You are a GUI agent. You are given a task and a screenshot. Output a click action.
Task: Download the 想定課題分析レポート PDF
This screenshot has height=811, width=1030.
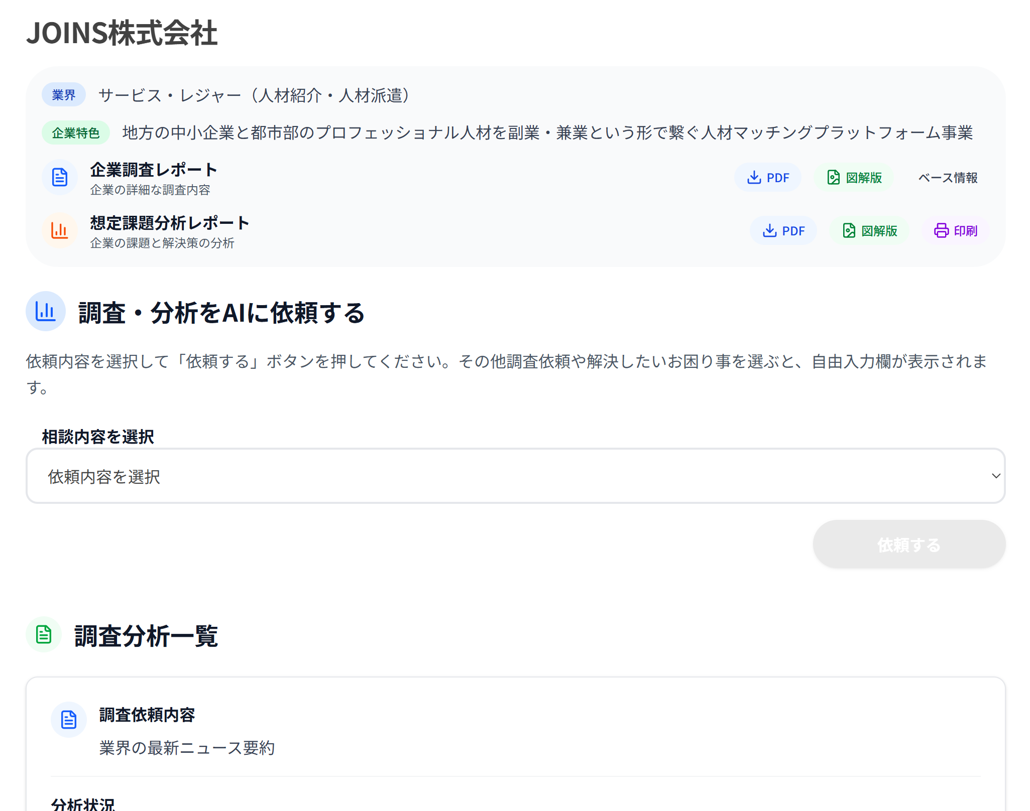[x=783, y=231]
